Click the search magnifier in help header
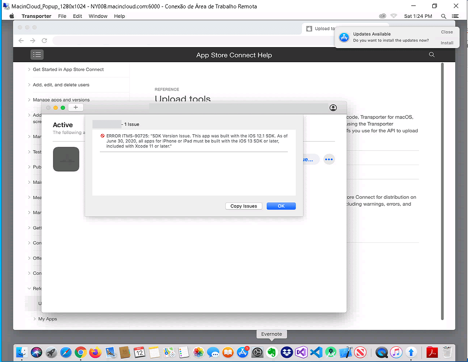The width and height of the screenshot is (468, 362). pyautogui.click(x=431, y=55)
